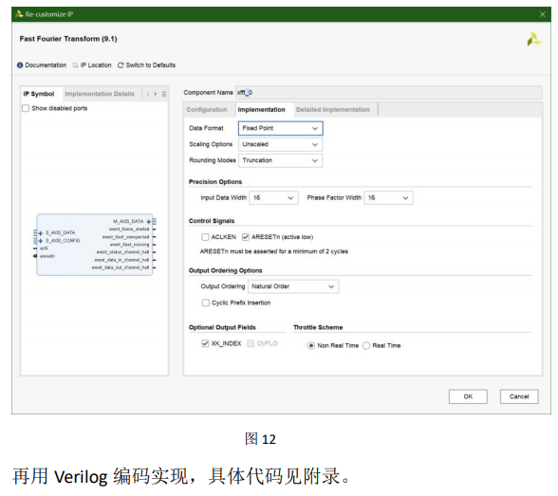The width and height of the screenshot is (558, 496).
Task: Expand the S_AXIS_CONFIG port plus icon
Action: click(40, 241)
